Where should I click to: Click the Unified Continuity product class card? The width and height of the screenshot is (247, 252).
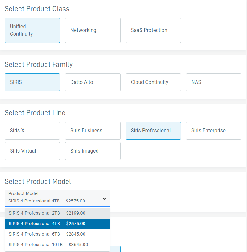click(32, 30)
